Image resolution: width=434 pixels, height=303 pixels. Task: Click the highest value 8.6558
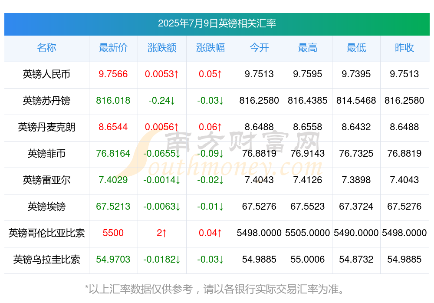[308, 127]
